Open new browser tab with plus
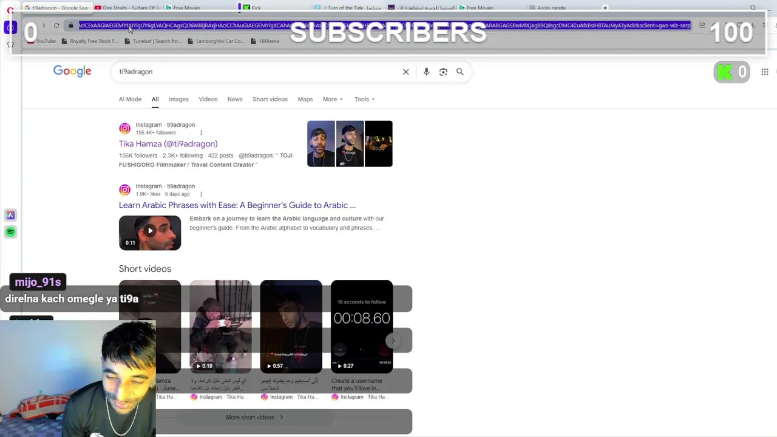This screenshot has height=437, width=777. tap(605, 8)
